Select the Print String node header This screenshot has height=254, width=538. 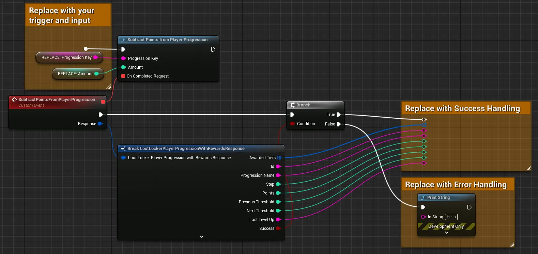pos(446,198)
